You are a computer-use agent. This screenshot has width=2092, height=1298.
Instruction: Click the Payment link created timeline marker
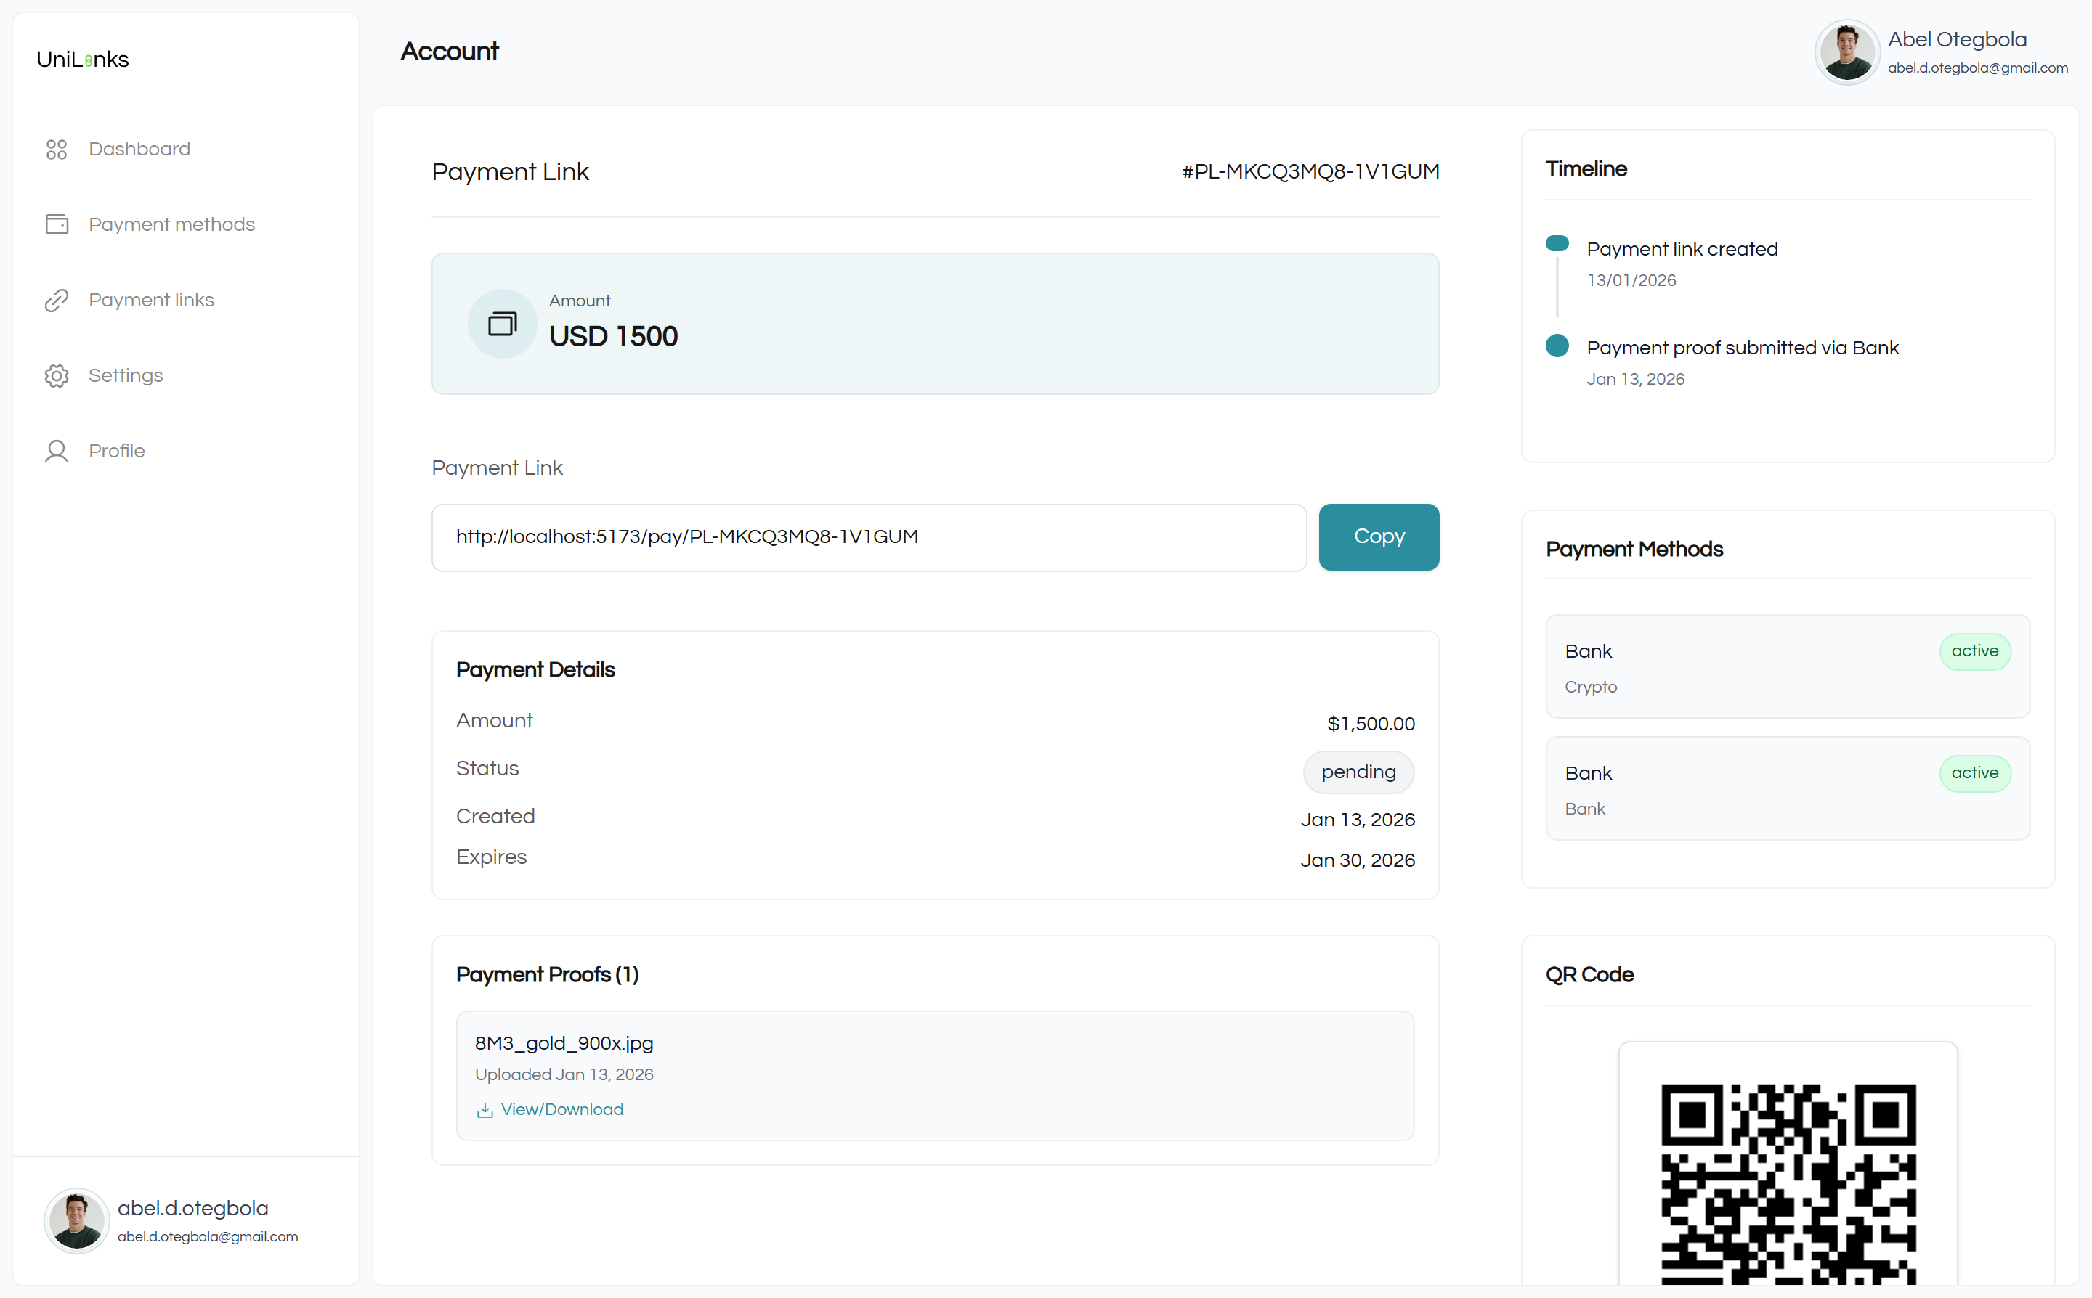pos(1557,244)
